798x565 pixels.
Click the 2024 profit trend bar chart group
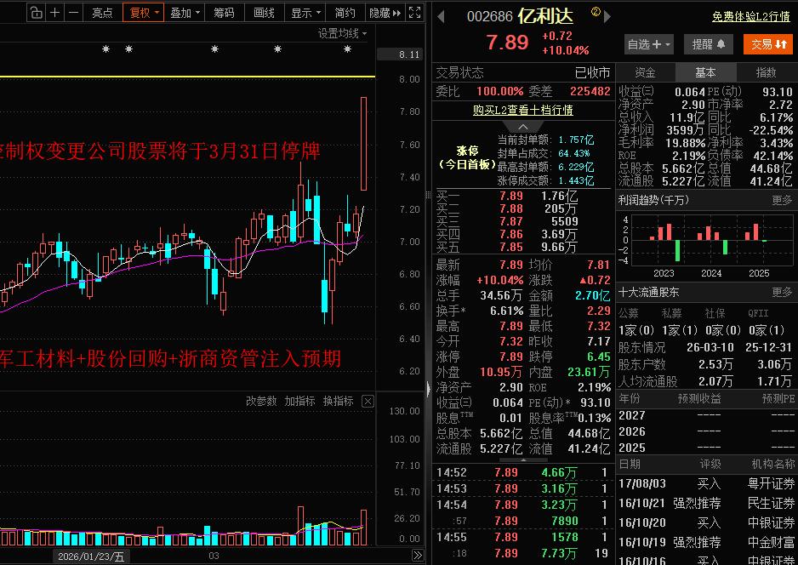[x=711, y=239]
